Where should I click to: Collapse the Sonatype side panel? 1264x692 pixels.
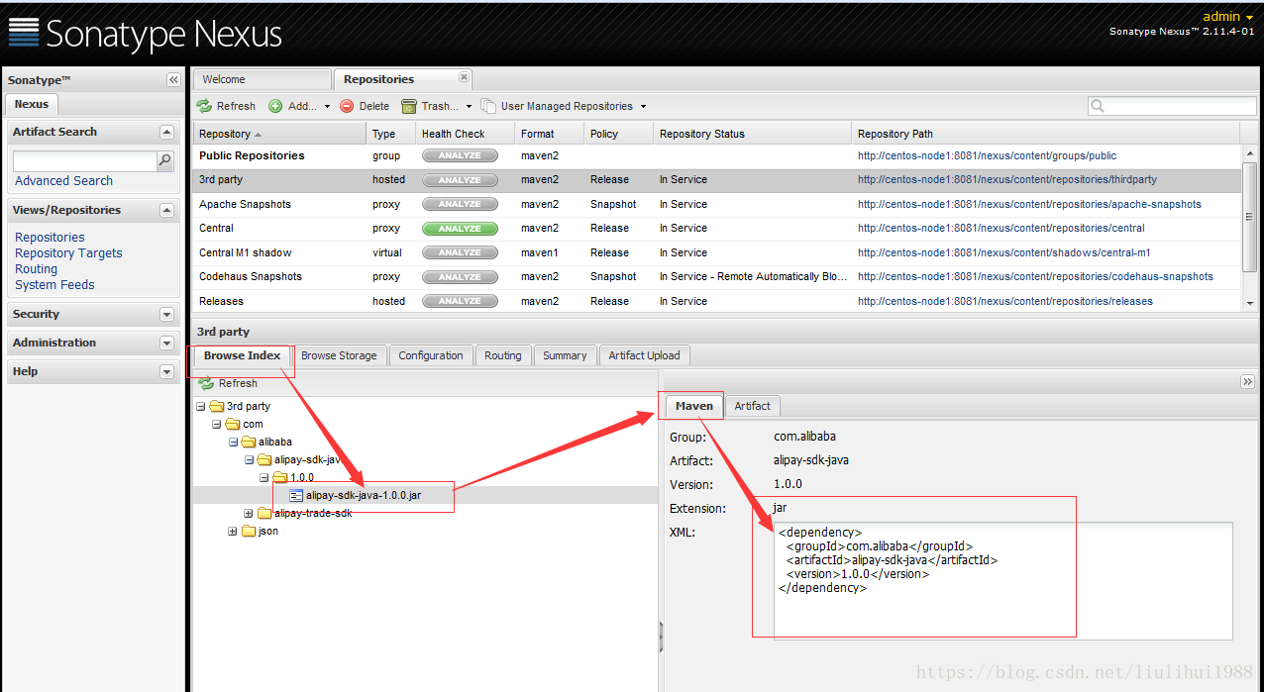click(x=173, y=80)
